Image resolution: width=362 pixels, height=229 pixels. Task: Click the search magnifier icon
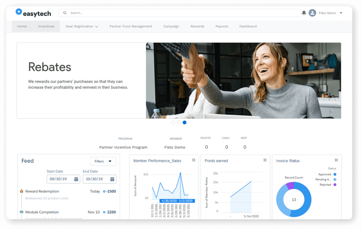(x=65, y=13)
